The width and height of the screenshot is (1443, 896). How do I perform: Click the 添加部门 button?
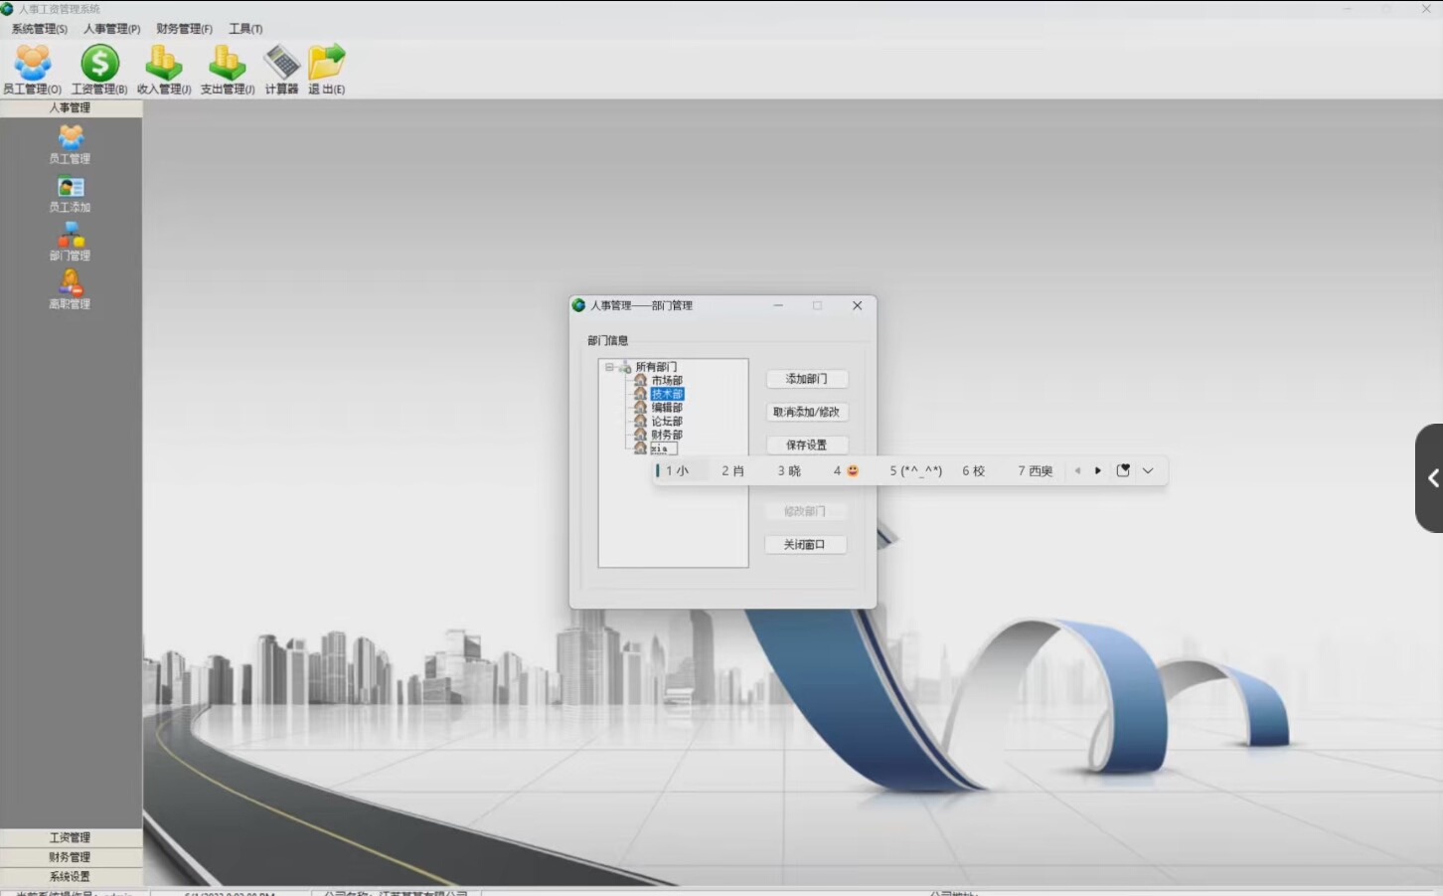pyautogui.click(x=806, y=379)
